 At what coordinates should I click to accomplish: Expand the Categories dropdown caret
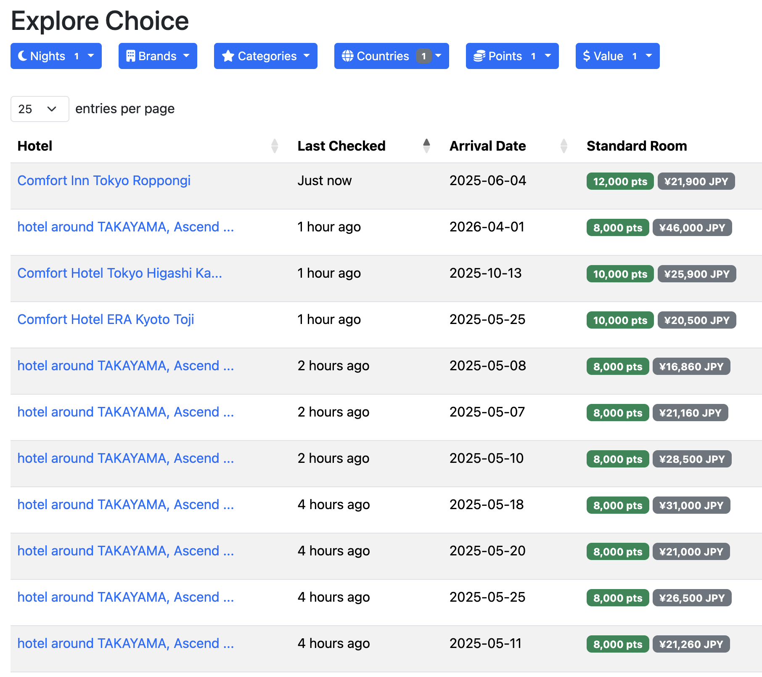click(x=307, y=56)
